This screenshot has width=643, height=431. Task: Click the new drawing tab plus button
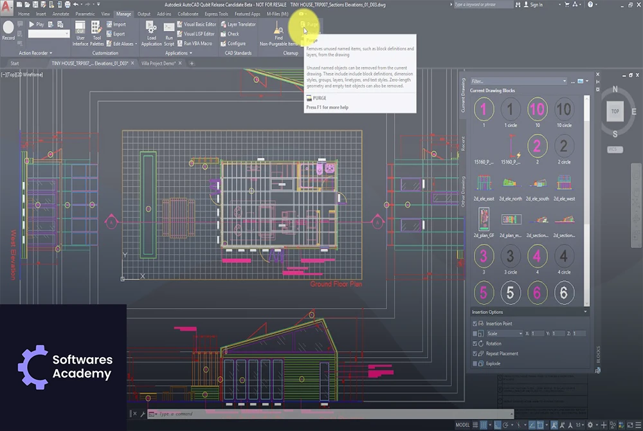coord(192,64)
